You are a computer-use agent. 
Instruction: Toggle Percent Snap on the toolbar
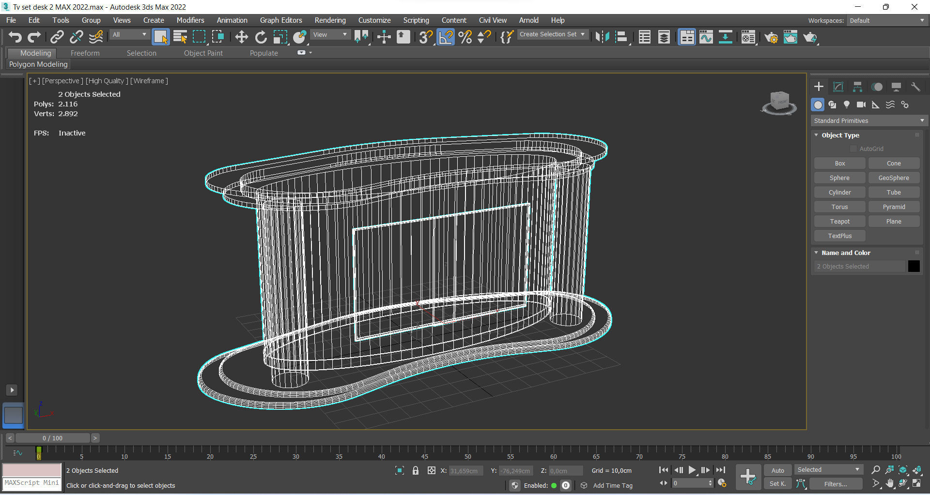coord(465,37)
